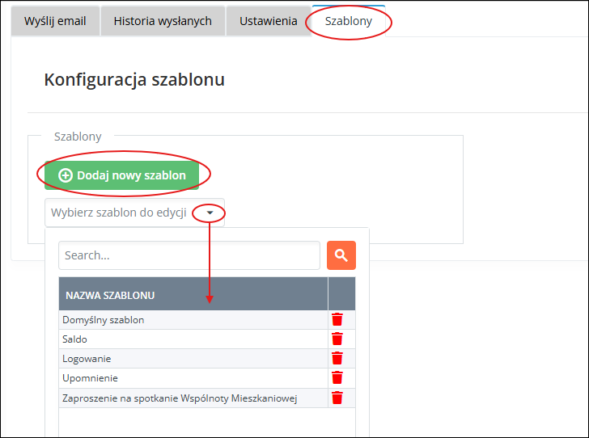Remove the Logowanie template via trash icon
The width and height of the screenshot is (589, 438).
[337, 359]
